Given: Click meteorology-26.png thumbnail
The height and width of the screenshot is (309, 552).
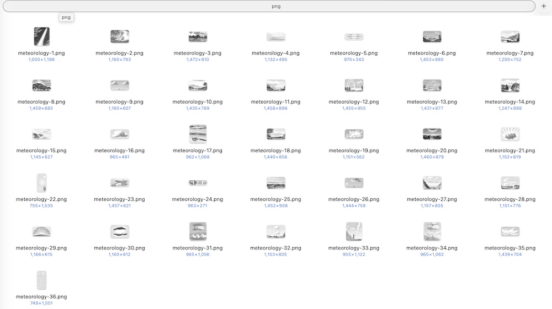Looking at the screenshot, I should (x=354, y=183).
